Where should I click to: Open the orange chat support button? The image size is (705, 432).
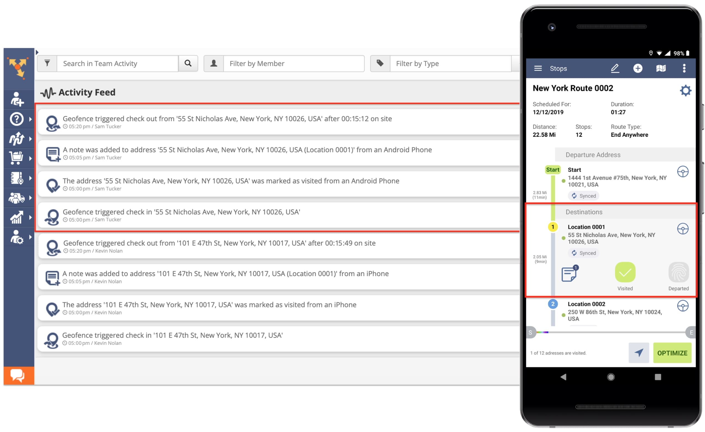click(19, 376)
